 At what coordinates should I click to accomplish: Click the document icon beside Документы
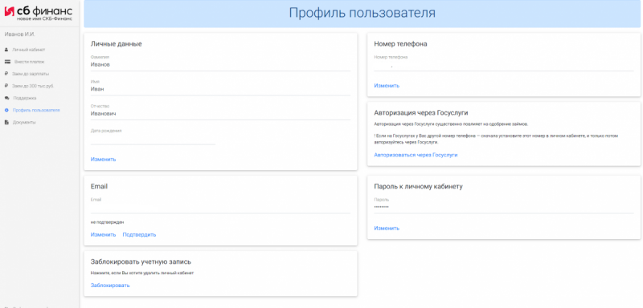pos(6,122)
